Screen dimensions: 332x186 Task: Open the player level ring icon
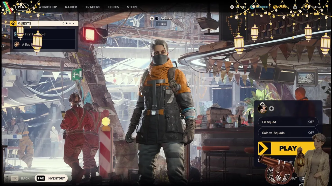tap(306, 7)
